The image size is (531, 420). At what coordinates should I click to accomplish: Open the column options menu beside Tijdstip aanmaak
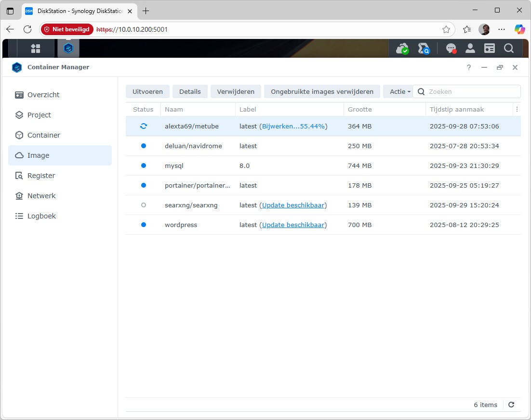517,109
